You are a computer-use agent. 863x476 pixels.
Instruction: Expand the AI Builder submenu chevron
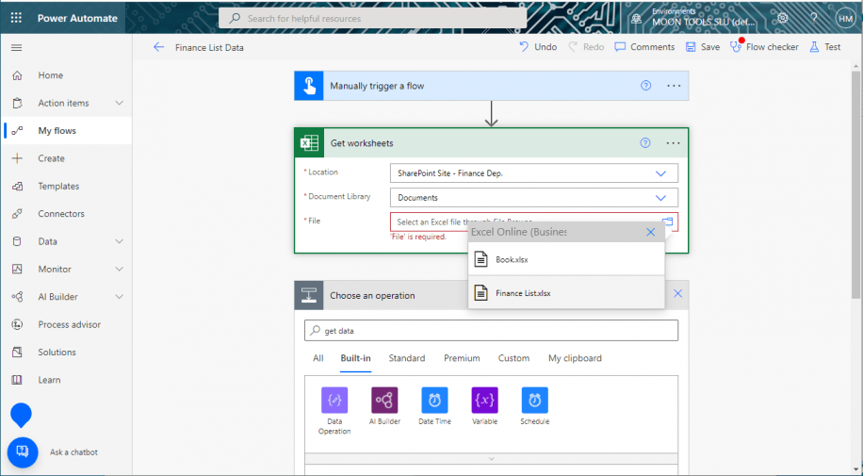(x=119, y=297)
